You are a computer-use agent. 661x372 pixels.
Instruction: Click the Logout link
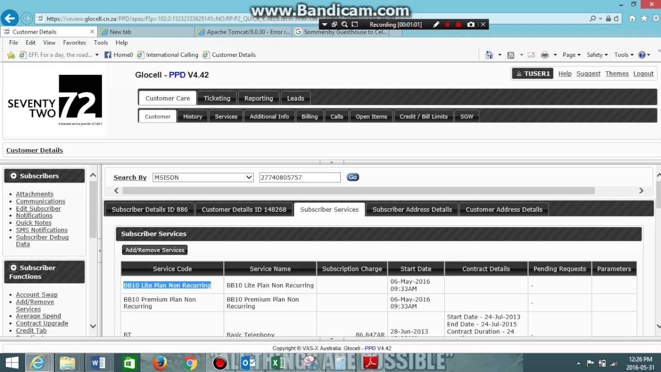[x=643, y=74]
